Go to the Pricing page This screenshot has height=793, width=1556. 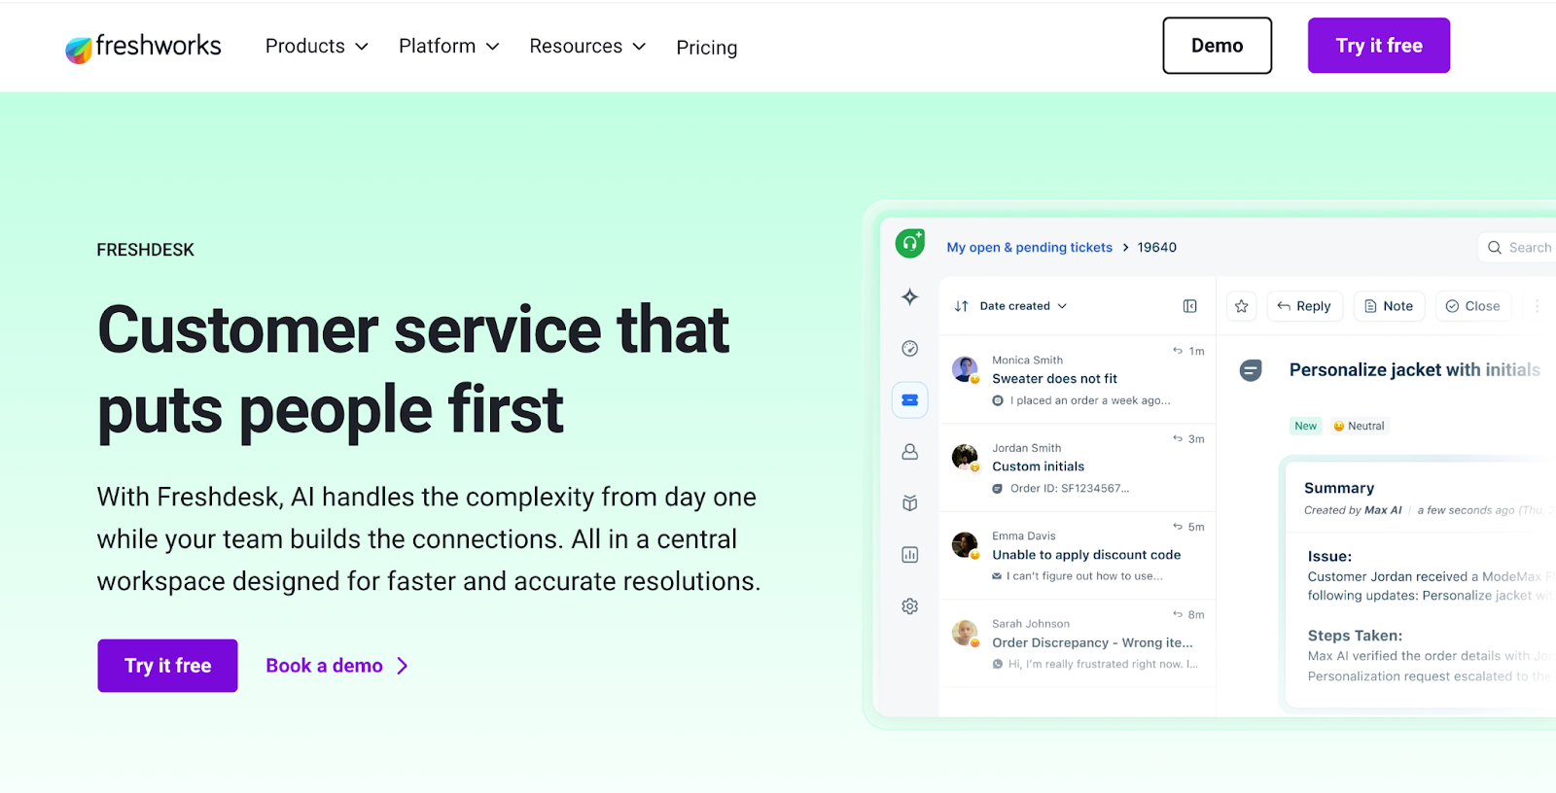click(707, 48)
